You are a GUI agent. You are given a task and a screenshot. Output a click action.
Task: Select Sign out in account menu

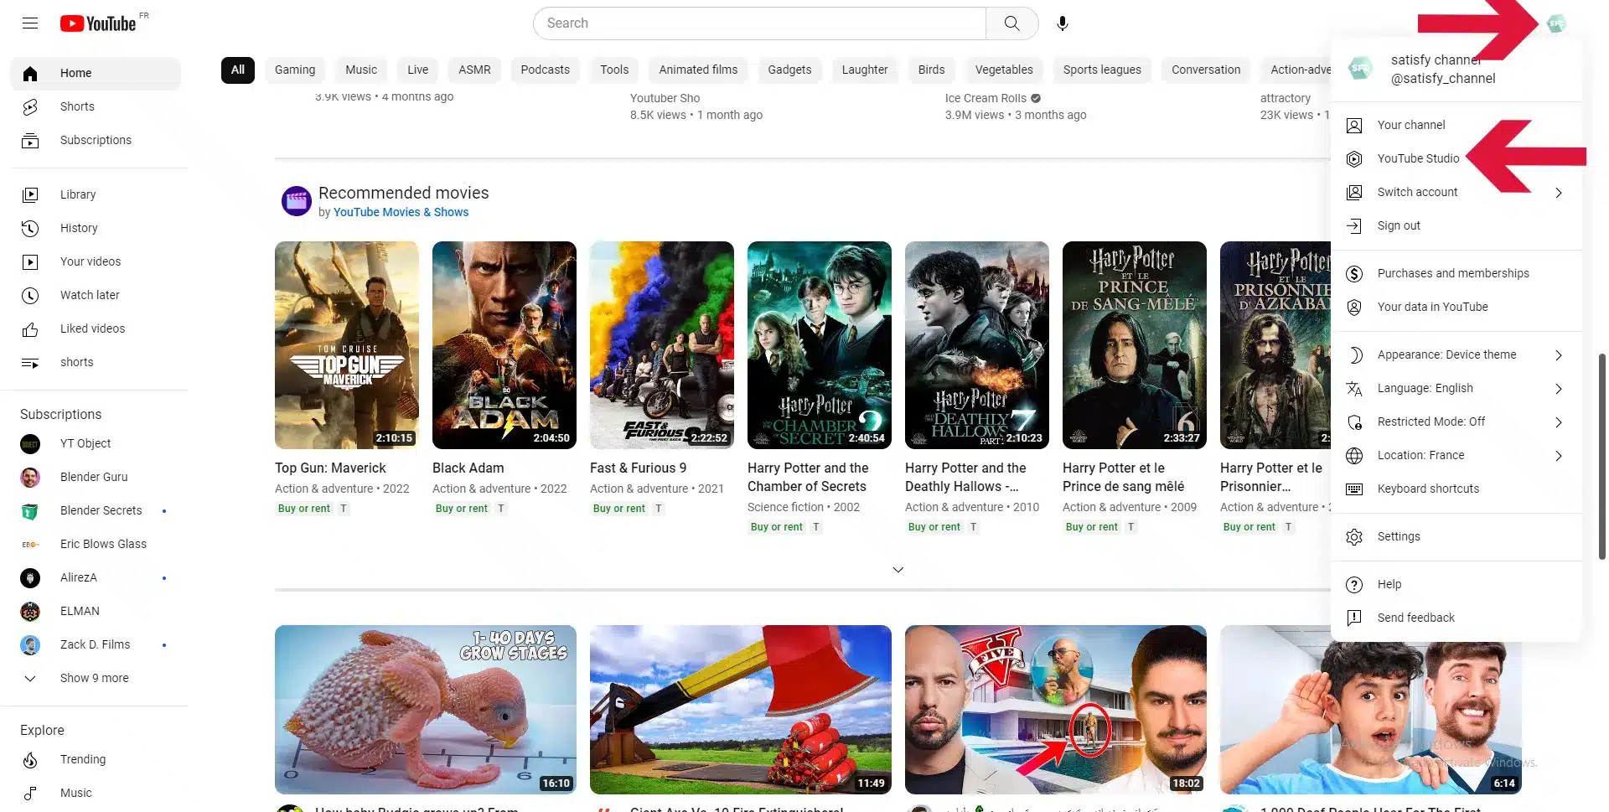[1398, 225]
